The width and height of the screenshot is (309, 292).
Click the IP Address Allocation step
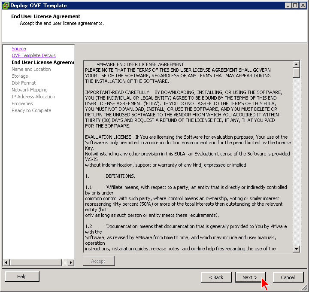(33, 97)
